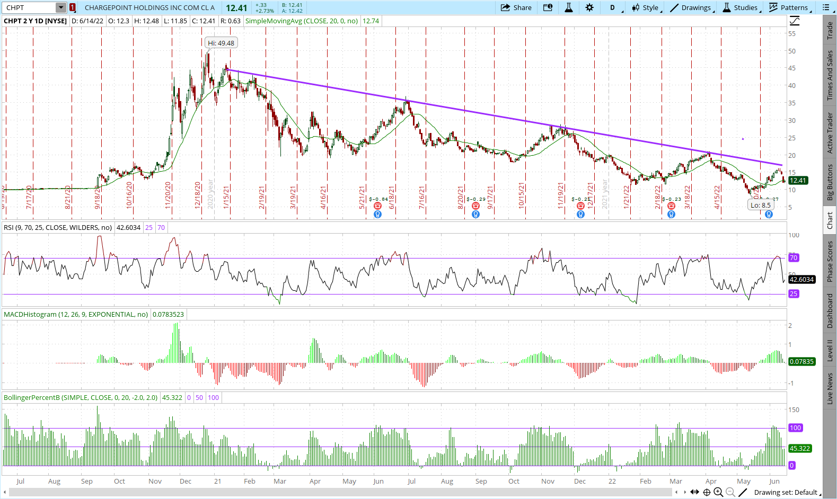Screen dimensions: 837x499
Task: Open the Style dropdown menu
Action: [x=646, y=7]
